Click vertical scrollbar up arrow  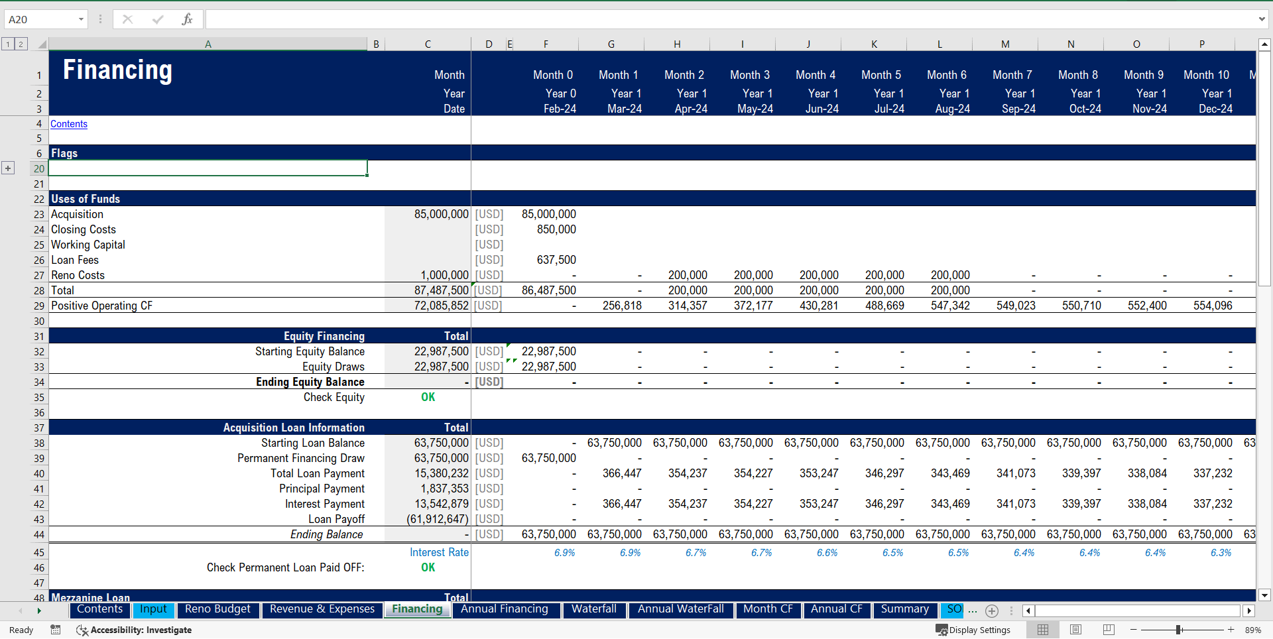coord(1264,44)
